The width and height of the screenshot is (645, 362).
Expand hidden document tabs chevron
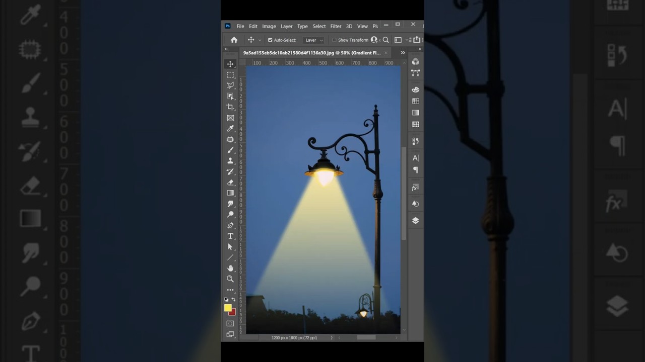tap(403, 52)
